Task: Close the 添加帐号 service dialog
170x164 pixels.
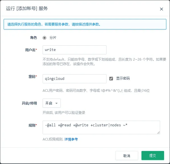Action: 162,9
